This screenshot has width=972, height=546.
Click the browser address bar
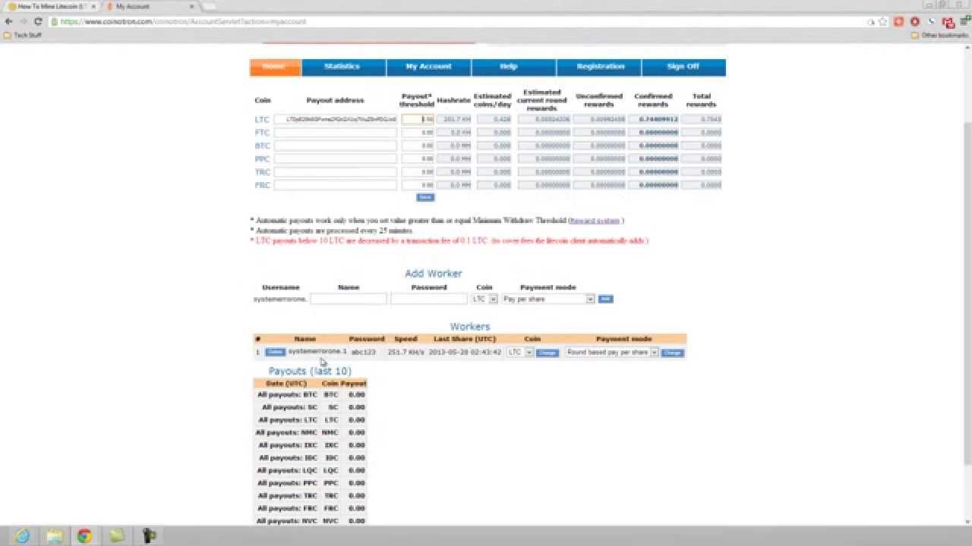click(x=456, y=22)
